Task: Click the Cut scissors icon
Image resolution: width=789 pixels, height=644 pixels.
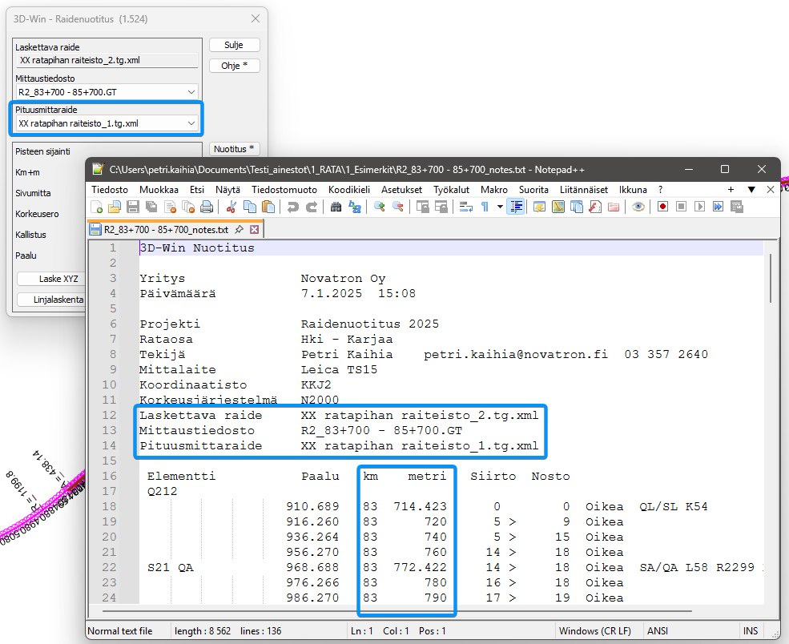Action: (x=231, y=207)
